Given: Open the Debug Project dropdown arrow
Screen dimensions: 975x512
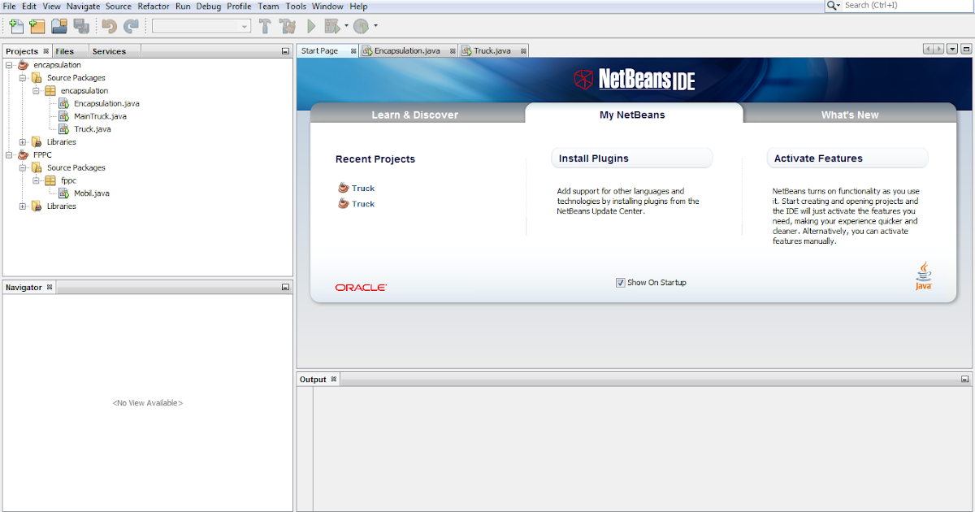Looking at the screenshot, I should 347,26.
